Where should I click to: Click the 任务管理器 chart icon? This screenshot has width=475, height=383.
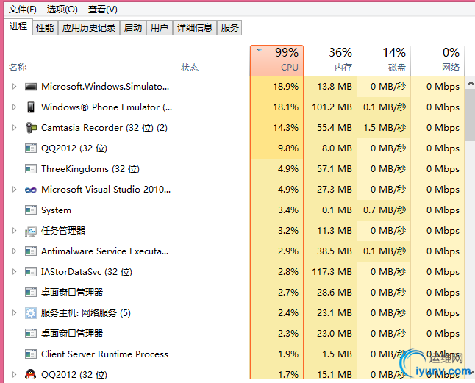coord(31,232)
